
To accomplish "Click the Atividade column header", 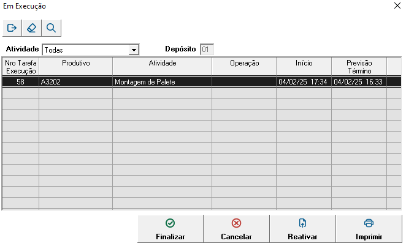I will pos(163,64).
